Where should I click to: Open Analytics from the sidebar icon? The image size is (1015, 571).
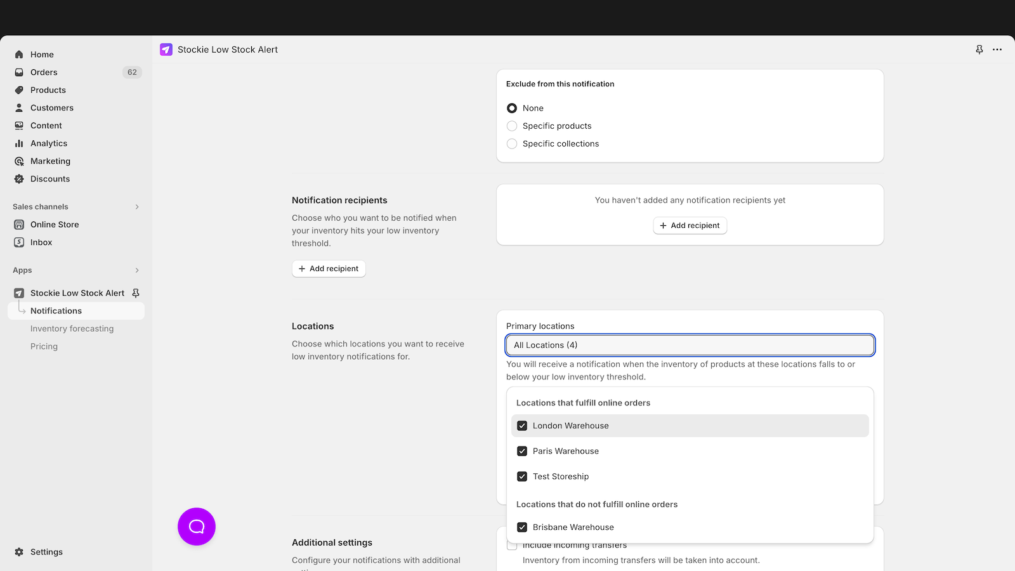coord(19,143)
